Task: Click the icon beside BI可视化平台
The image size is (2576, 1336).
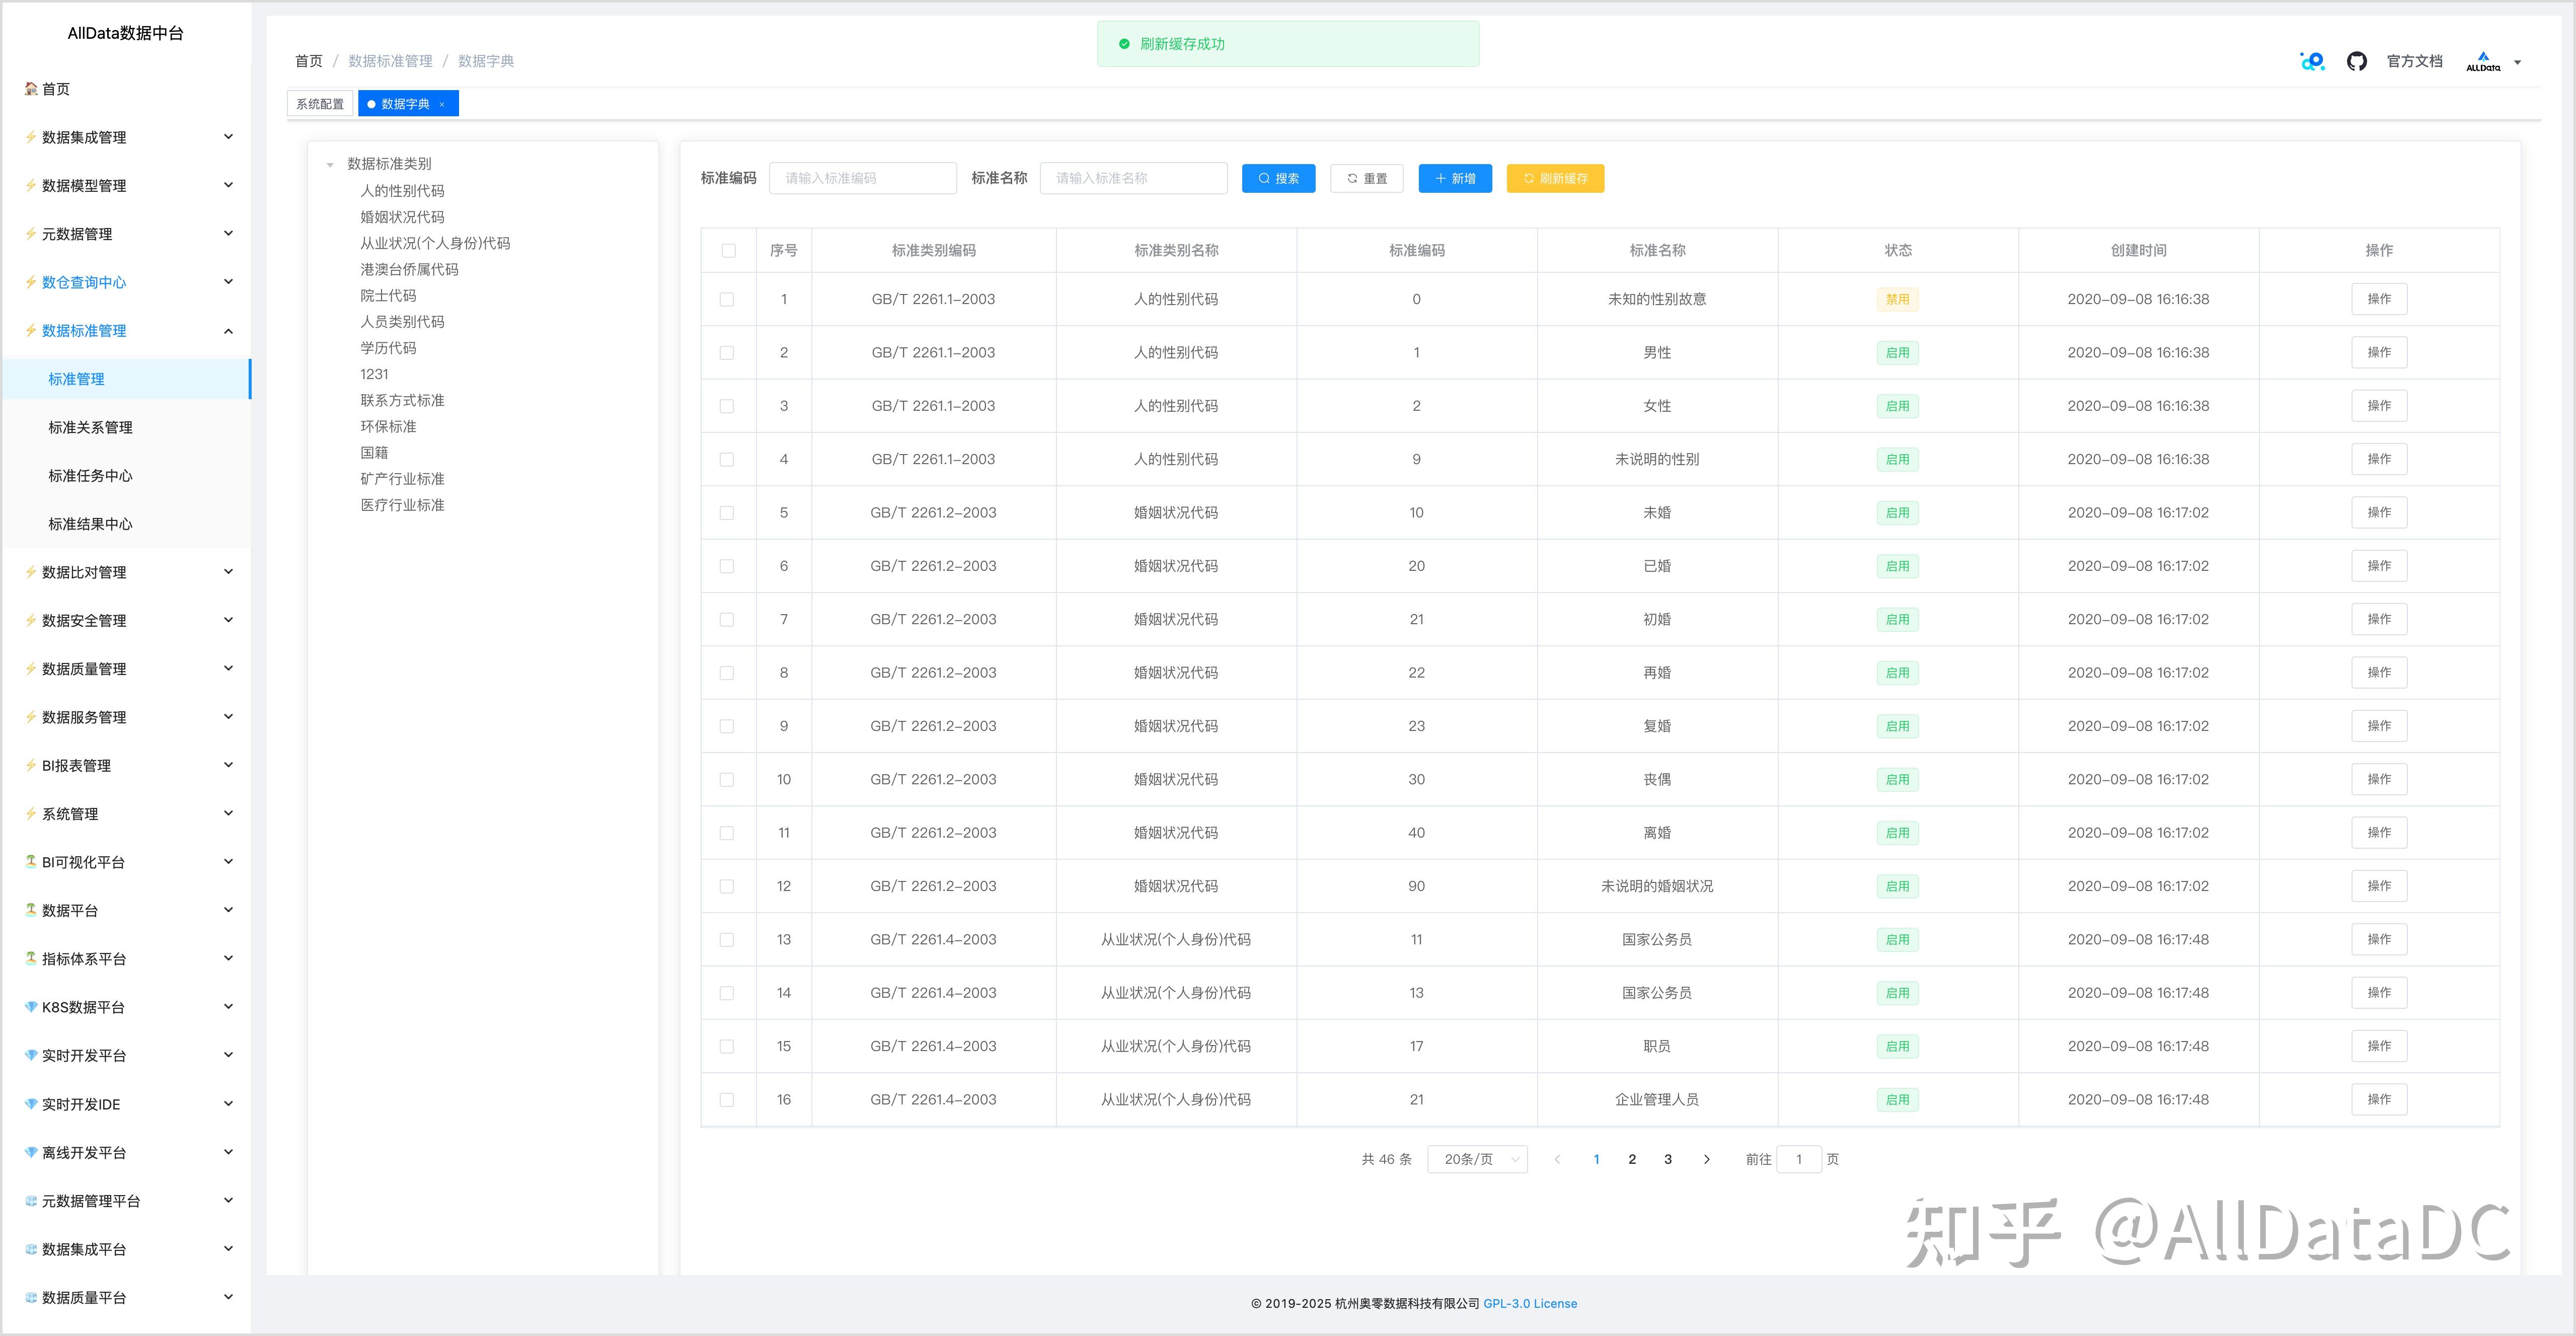Action: [x=31, y=861]
